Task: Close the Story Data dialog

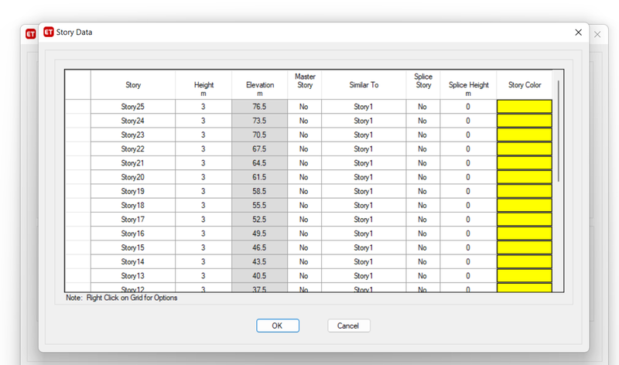Action: tap(578, 32)
